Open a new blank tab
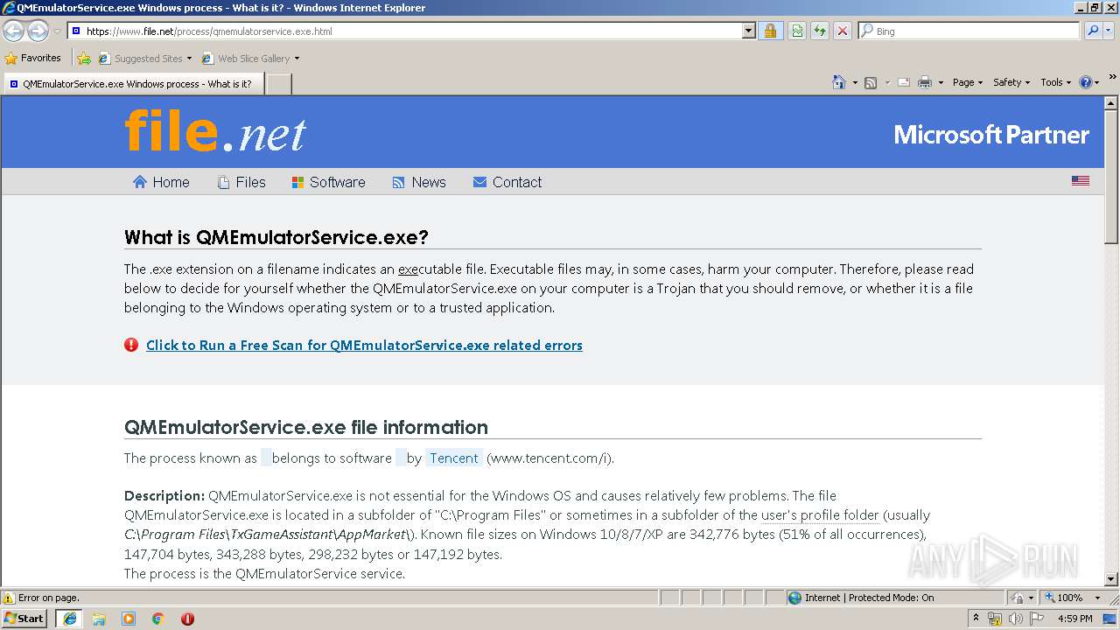Viewport: 1120px width, 630px height. click(x=277, y=84)
